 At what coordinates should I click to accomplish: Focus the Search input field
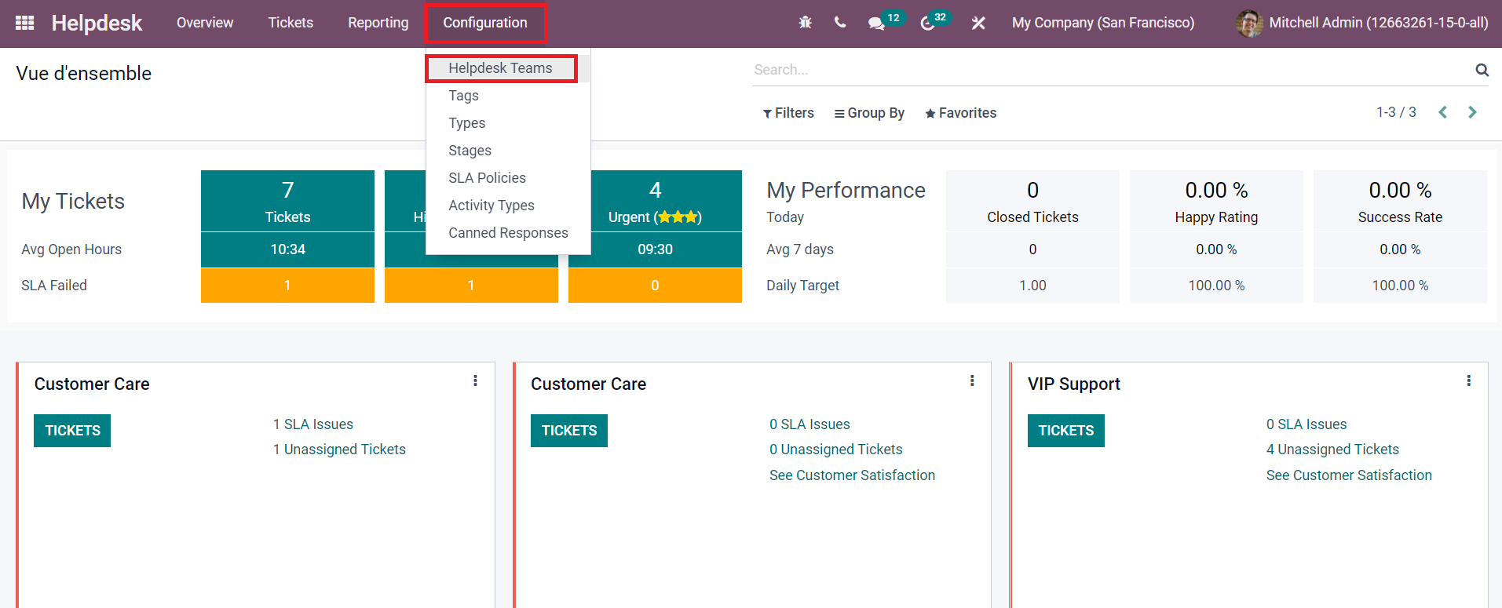pos(1111,70)
